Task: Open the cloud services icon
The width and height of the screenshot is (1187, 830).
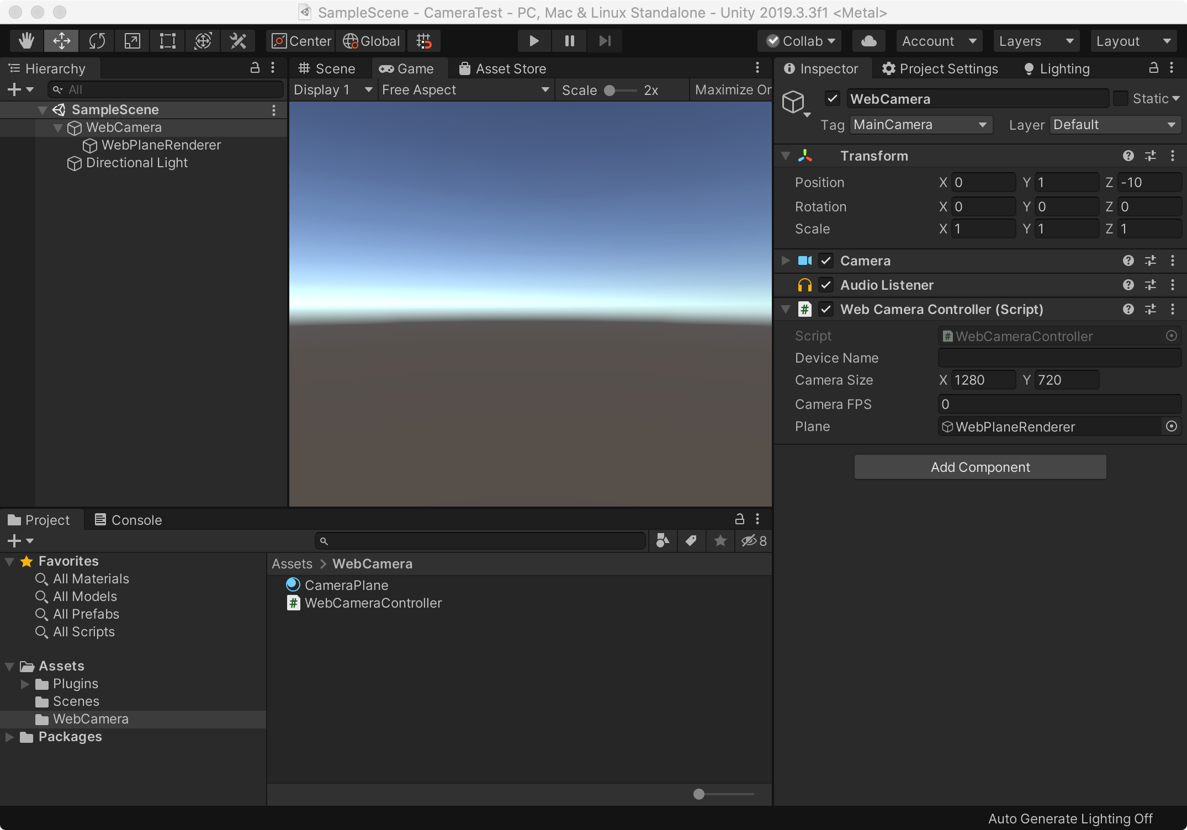Action: click(868, 41)
